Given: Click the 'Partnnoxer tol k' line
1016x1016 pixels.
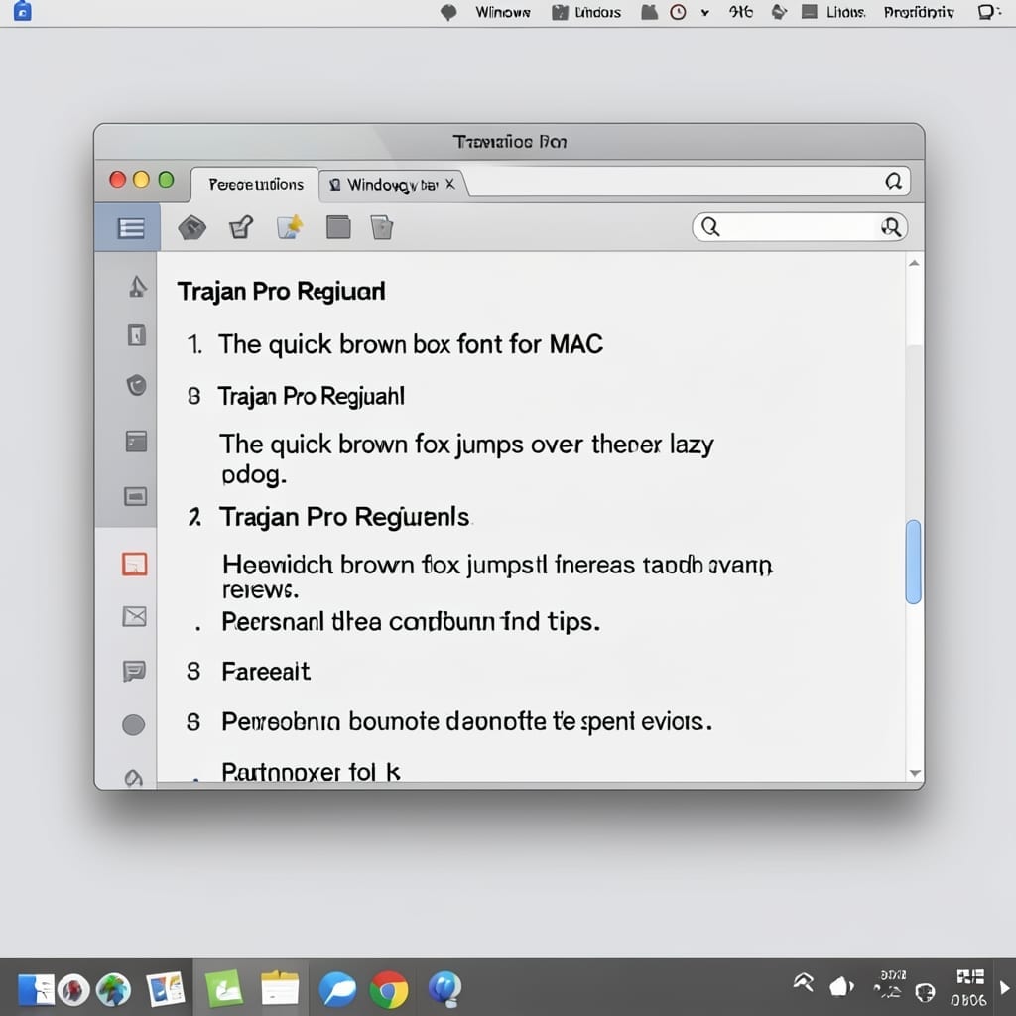Looking at the screenshot, I should 311,772.
